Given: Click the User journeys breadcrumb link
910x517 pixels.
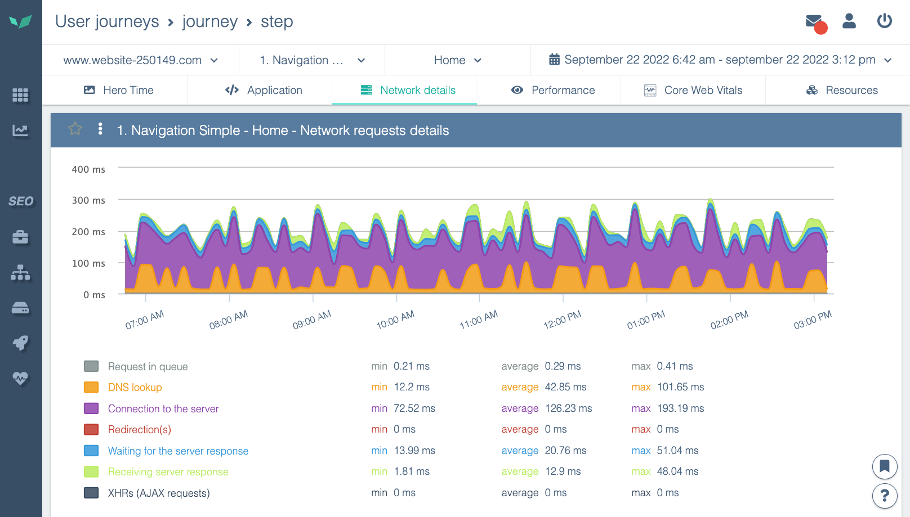Looking at the screenshot, I should click(x=107, y=22).
